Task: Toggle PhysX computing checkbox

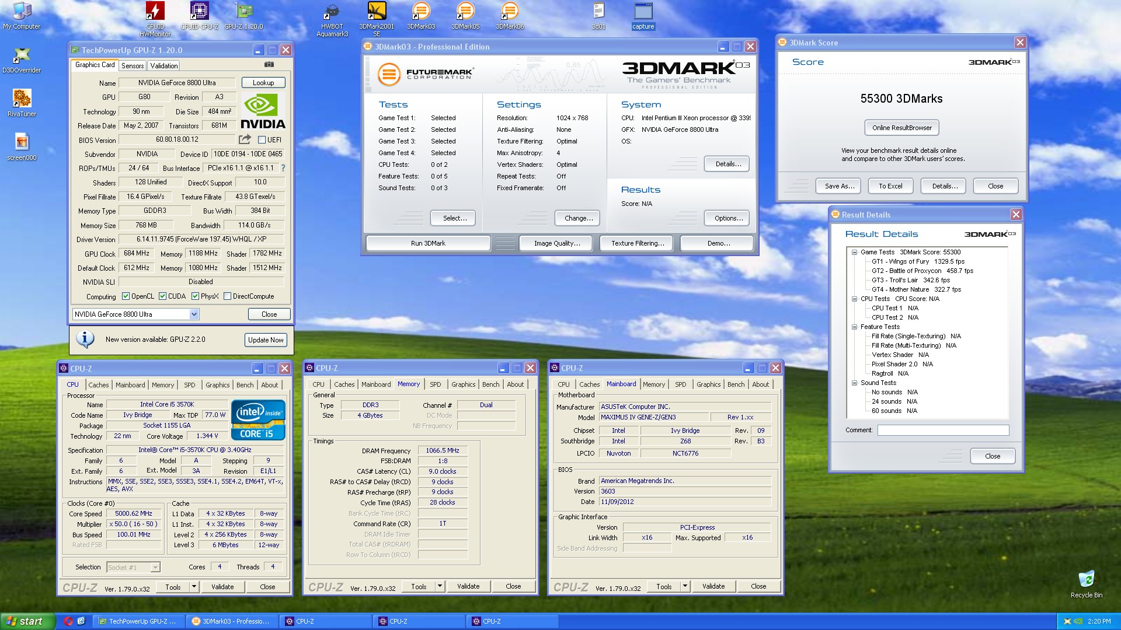Action: (x=195, y=296)
